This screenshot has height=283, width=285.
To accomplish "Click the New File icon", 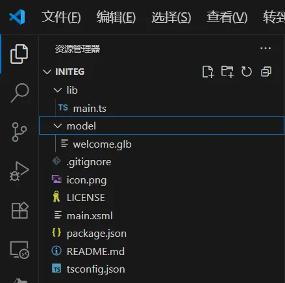I will click(208, 72).
